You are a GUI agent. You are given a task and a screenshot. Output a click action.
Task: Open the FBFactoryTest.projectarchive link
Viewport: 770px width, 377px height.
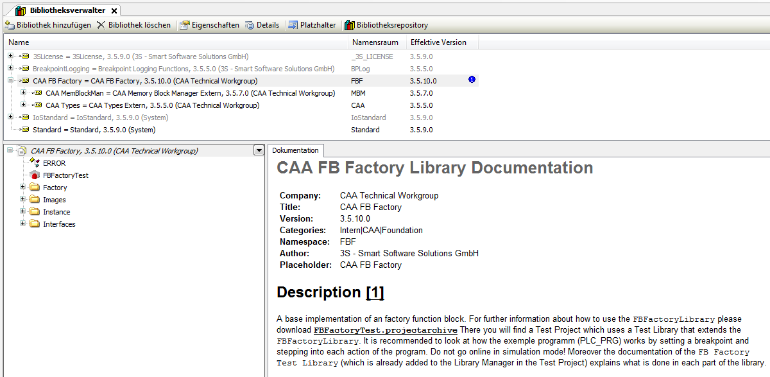click(385, 330)
